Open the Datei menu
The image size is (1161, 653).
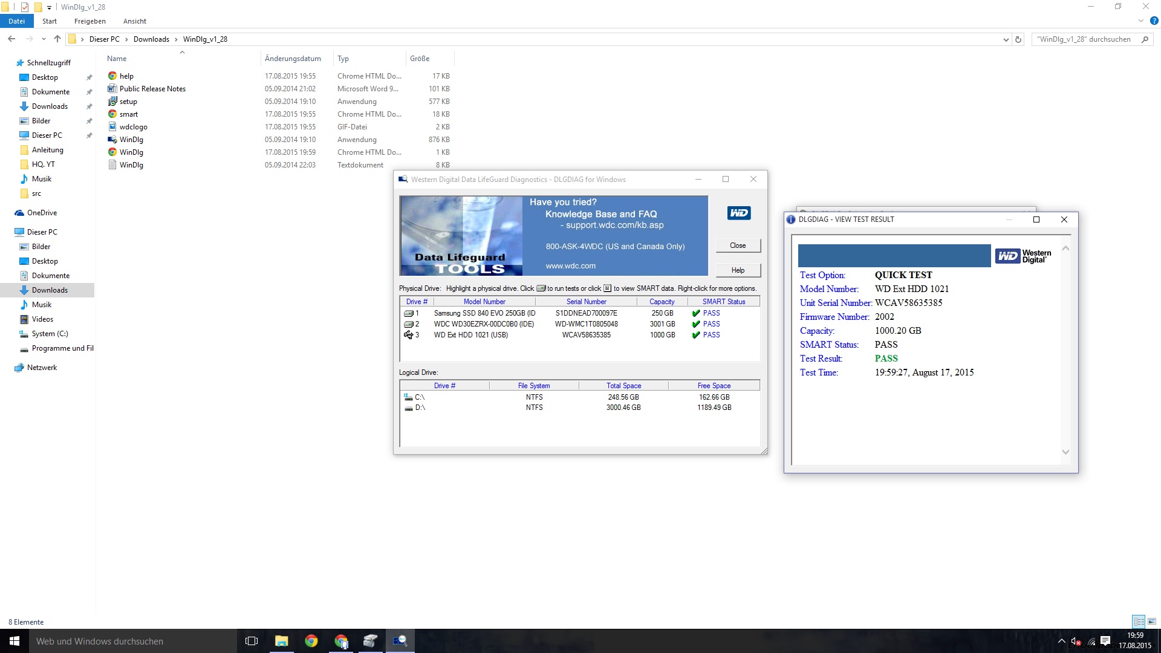pyautogui.click(x=16, y=21)
